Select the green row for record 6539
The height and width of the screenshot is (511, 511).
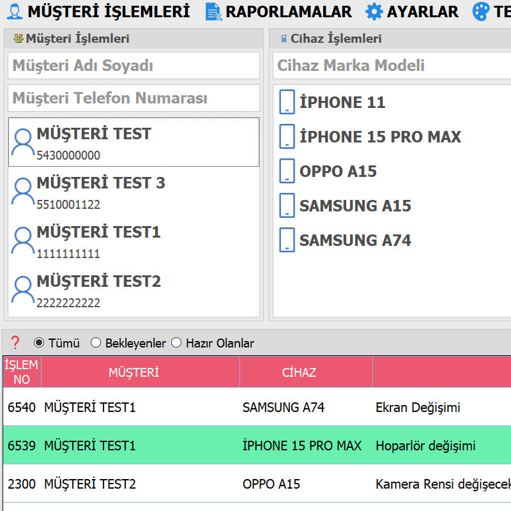click(x=256, y=445)
